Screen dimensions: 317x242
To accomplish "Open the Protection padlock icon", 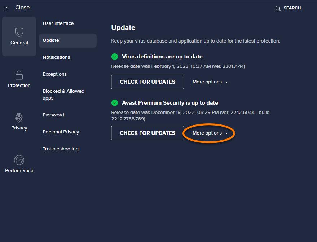I will (19, 75).
